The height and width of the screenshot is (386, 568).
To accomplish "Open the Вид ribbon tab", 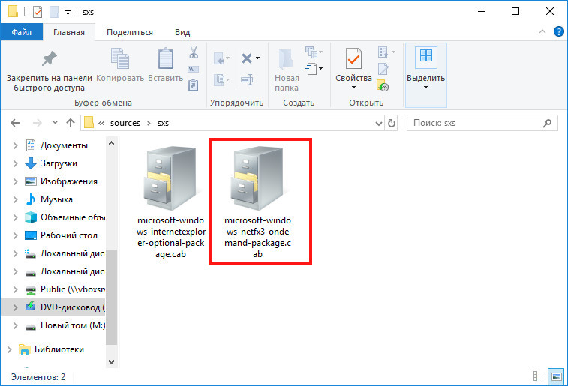I will [182, 32].
